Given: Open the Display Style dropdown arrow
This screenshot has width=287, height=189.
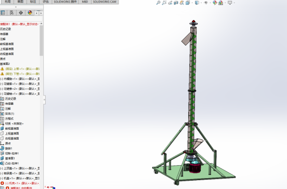Looking at the screenshot, I should click(x=201, y=3).
